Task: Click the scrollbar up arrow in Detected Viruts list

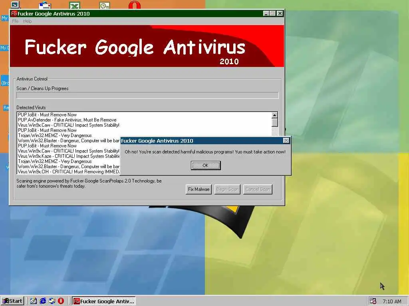Action: (x=275, y=115)
